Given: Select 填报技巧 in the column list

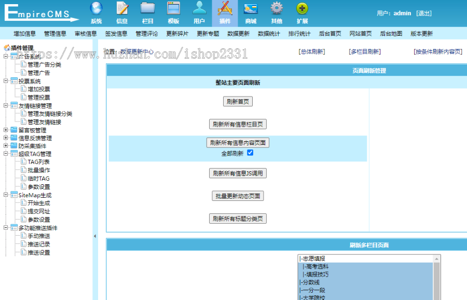Looking at the screenshot, I should (x=365, y=275).
